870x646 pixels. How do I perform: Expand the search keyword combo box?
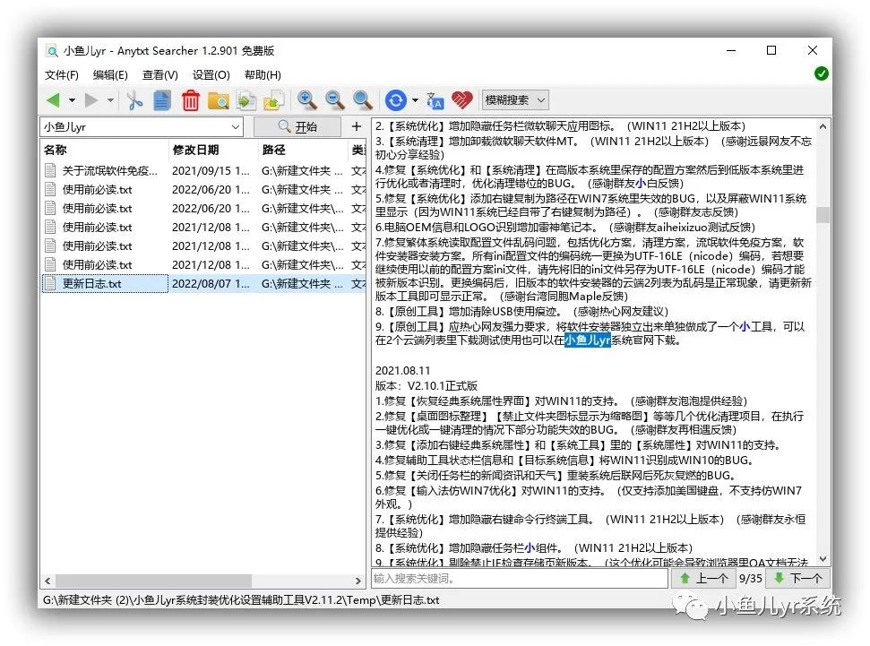pyautogui.click(x=236, y=127)
